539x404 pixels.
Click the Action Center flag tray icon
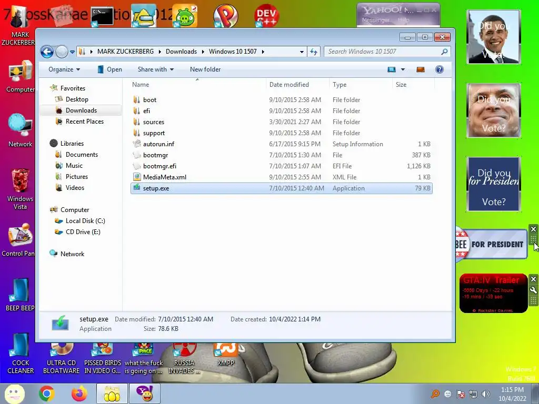click(x=460, y=394)
